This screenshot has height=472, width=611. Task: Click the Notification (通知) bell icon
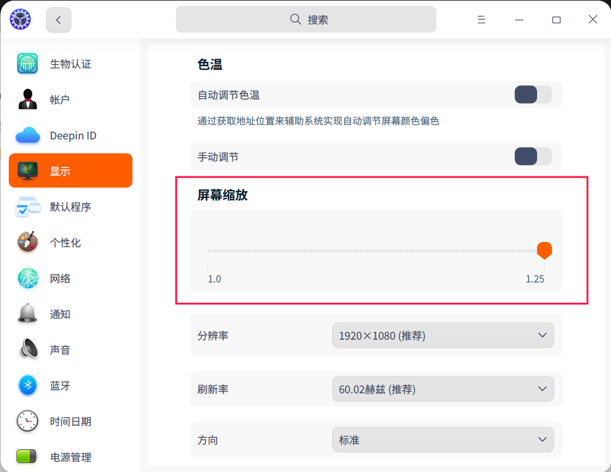(x=27, y=313)
